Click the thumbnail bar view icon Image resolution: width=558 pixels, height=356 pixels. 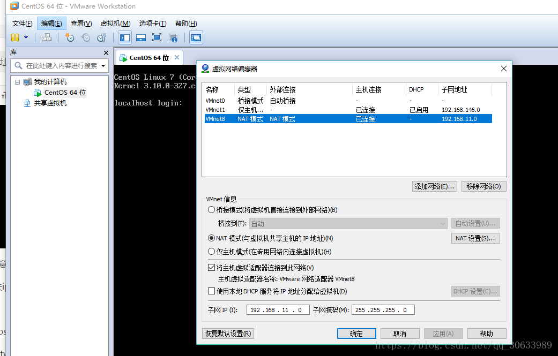tap(141, 37)
